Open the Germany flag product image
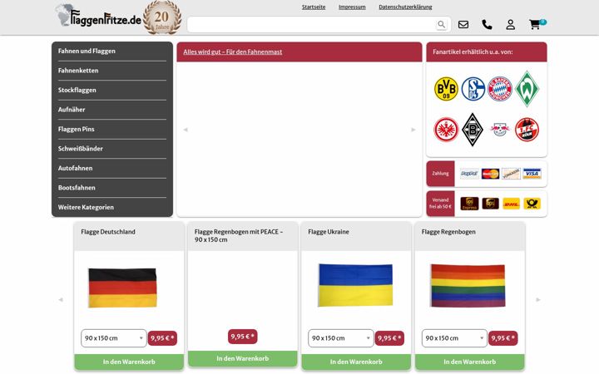 (x=122, y=288)
